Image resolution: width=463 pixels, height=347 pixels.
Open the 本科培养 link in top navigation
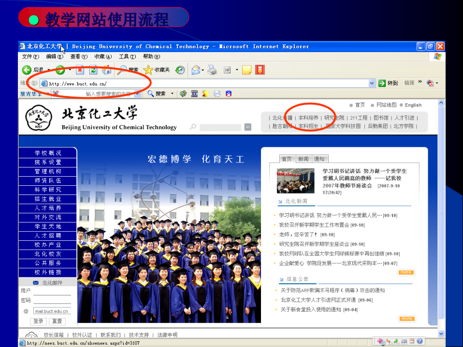pyautogui.click(x=308, y=118)
